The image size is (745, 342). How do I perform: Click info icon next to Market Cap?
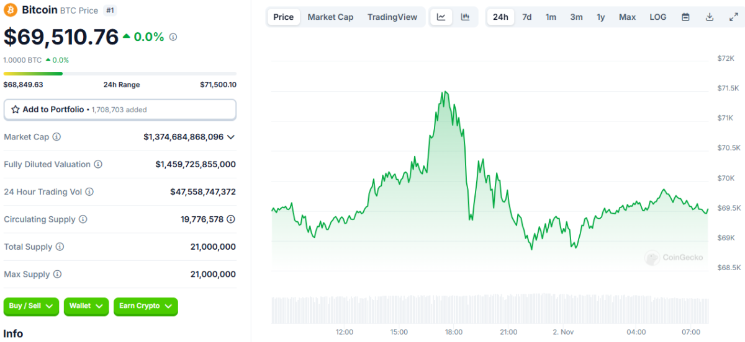click(x=57, y=137)
